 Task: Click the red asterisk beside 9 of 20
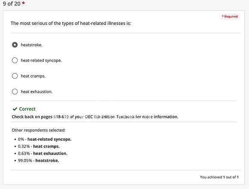click(23, 3)
